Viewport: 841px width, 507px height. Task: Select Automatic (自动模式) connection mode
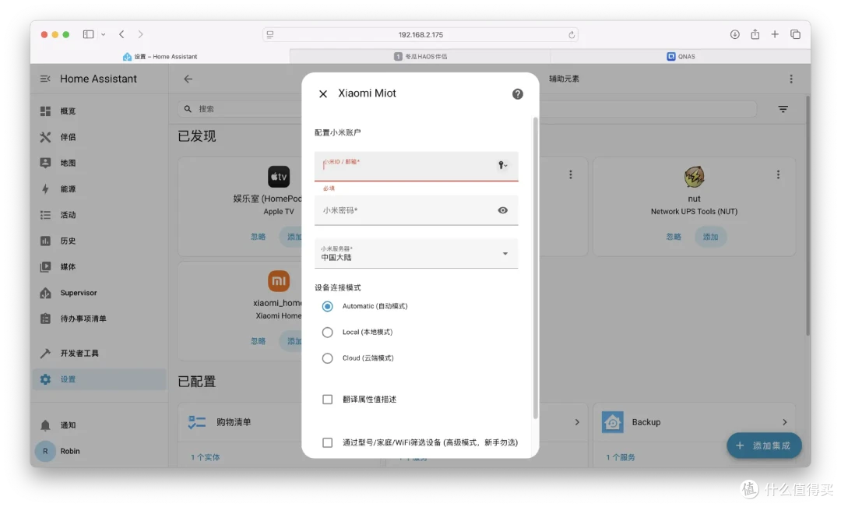pos(327,306)
